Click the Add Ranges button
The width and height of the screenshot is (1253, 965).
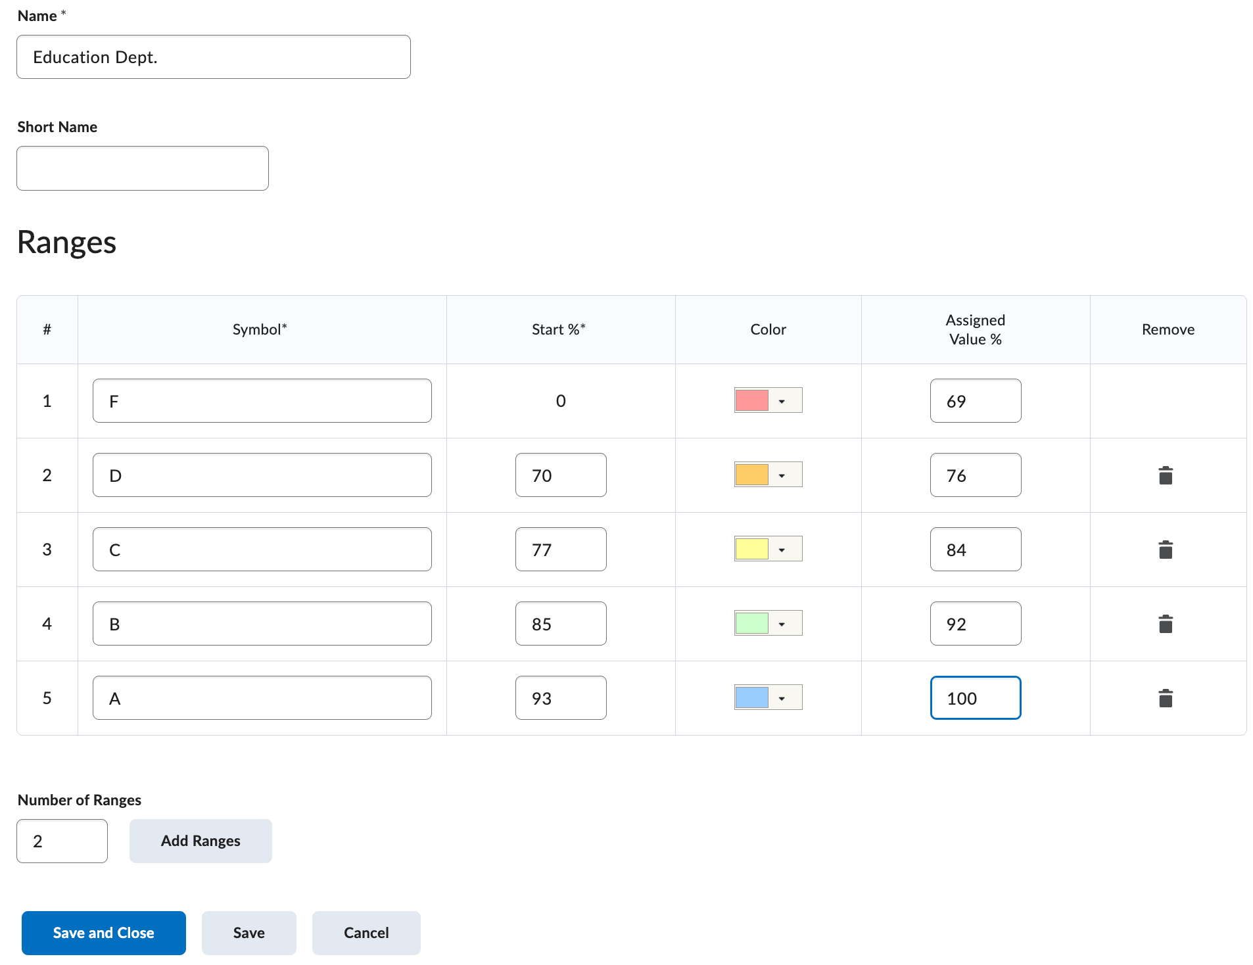coord(201,841)
